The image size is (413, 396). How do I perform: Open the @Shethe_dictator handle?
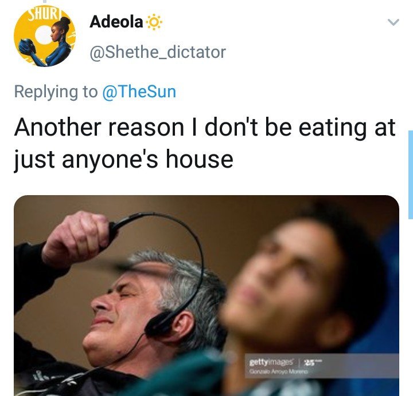158,52
